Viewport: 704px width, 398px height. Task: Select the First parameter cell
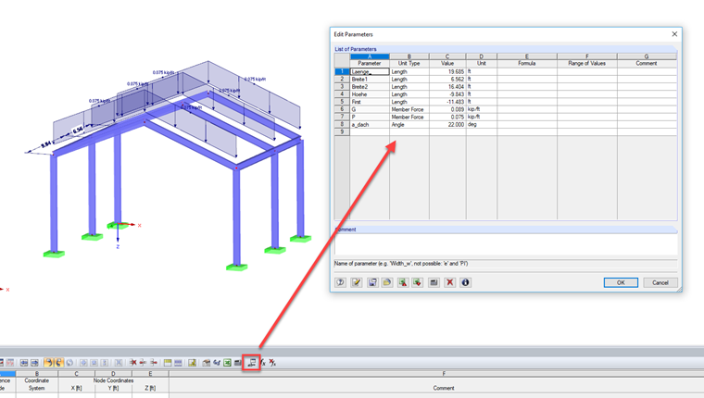click(x=370, y=102)
